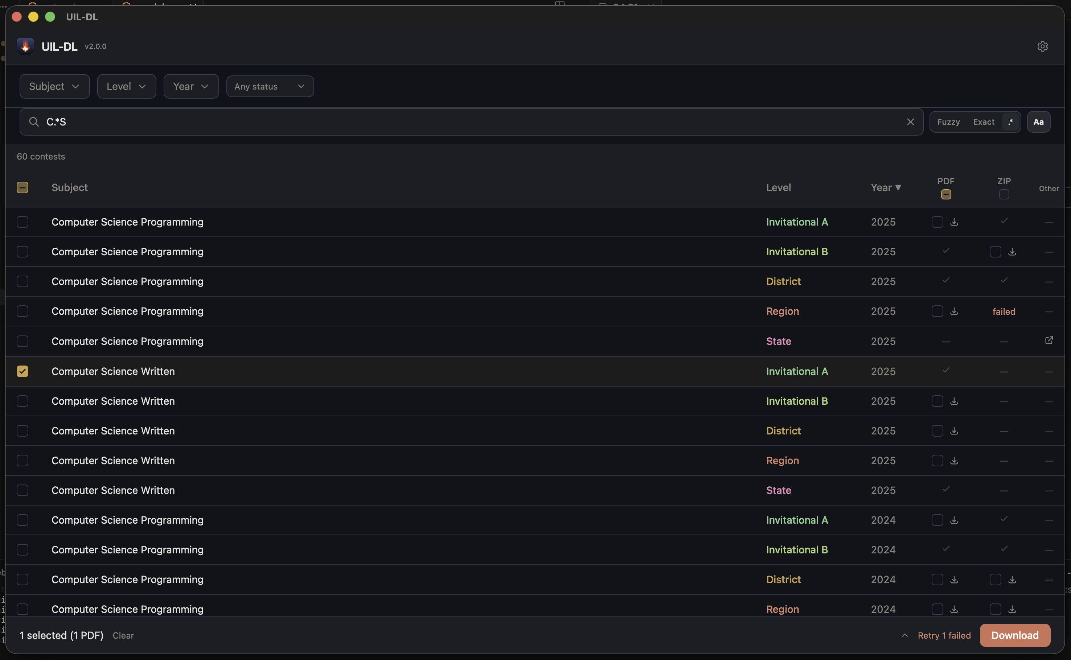Viewport: 1071px width, 660px height.
Task: Click the PDF download icon for Invitational A 2025 Programming
Action: [954, 222]
